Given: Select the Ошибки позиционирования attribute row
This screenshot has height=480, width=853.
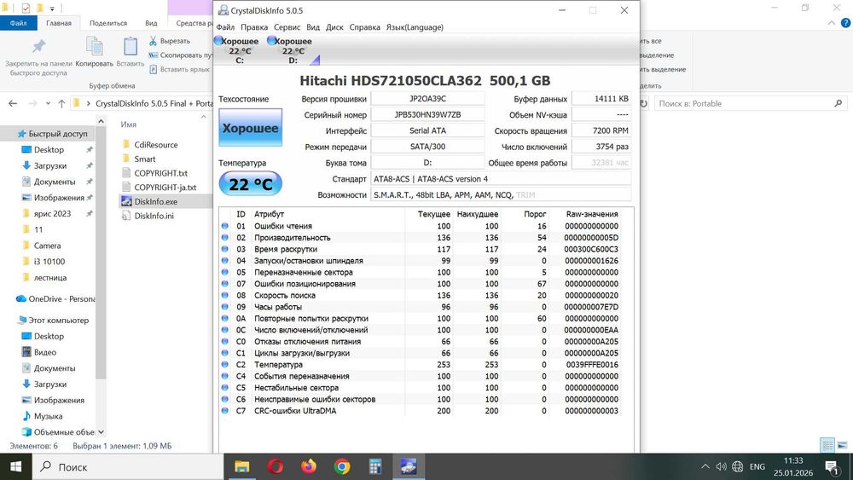Looking at the screenshot, I should point(420,284).
